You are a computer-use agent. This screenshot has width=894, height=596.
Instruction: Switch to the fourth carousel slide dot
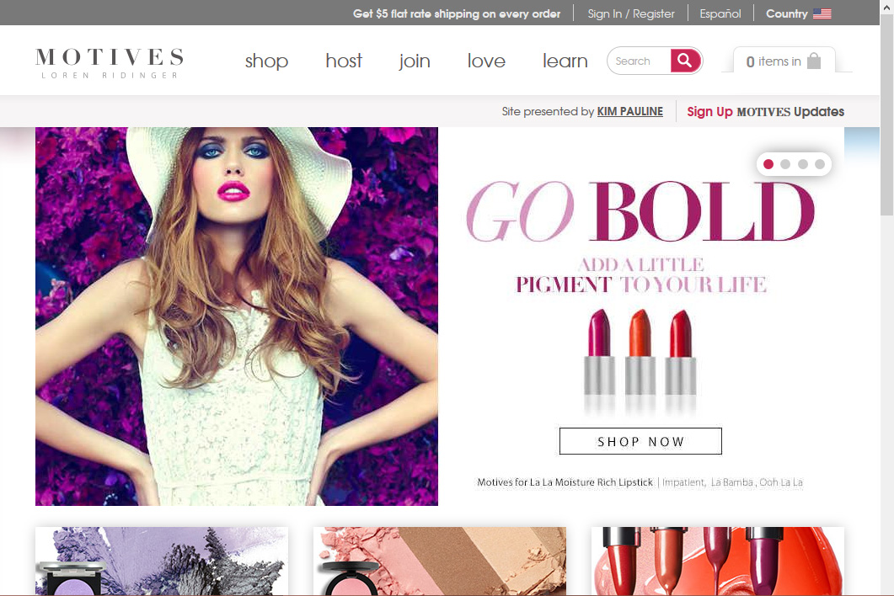[x=820, y=164]
